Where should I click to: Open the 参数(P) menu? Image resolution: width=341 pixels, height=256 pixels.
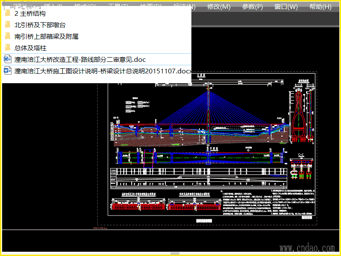click(252, 7)
